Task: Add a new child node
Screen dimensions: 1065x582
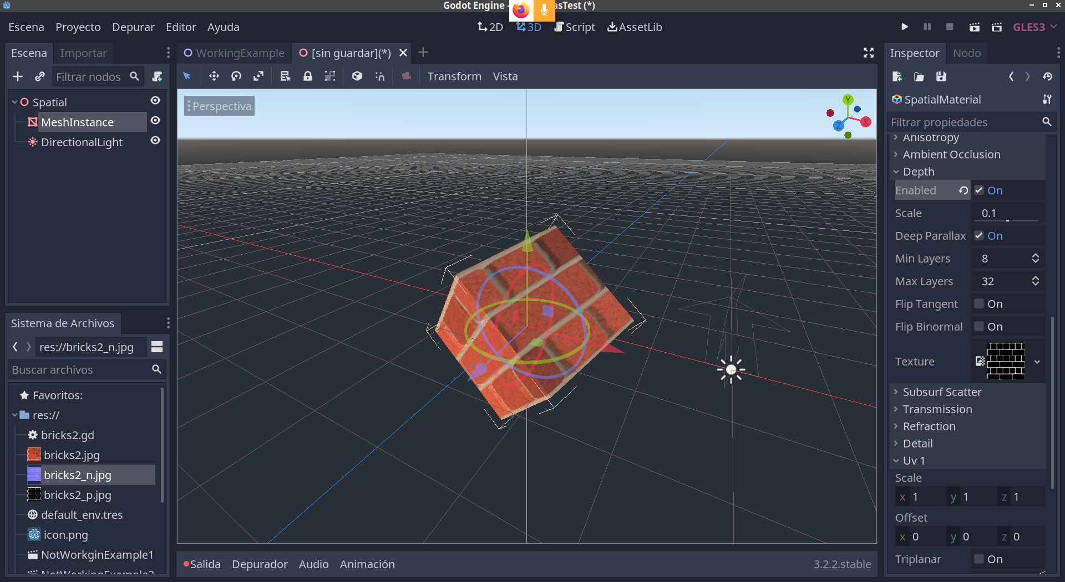Action: click(18, 76)
